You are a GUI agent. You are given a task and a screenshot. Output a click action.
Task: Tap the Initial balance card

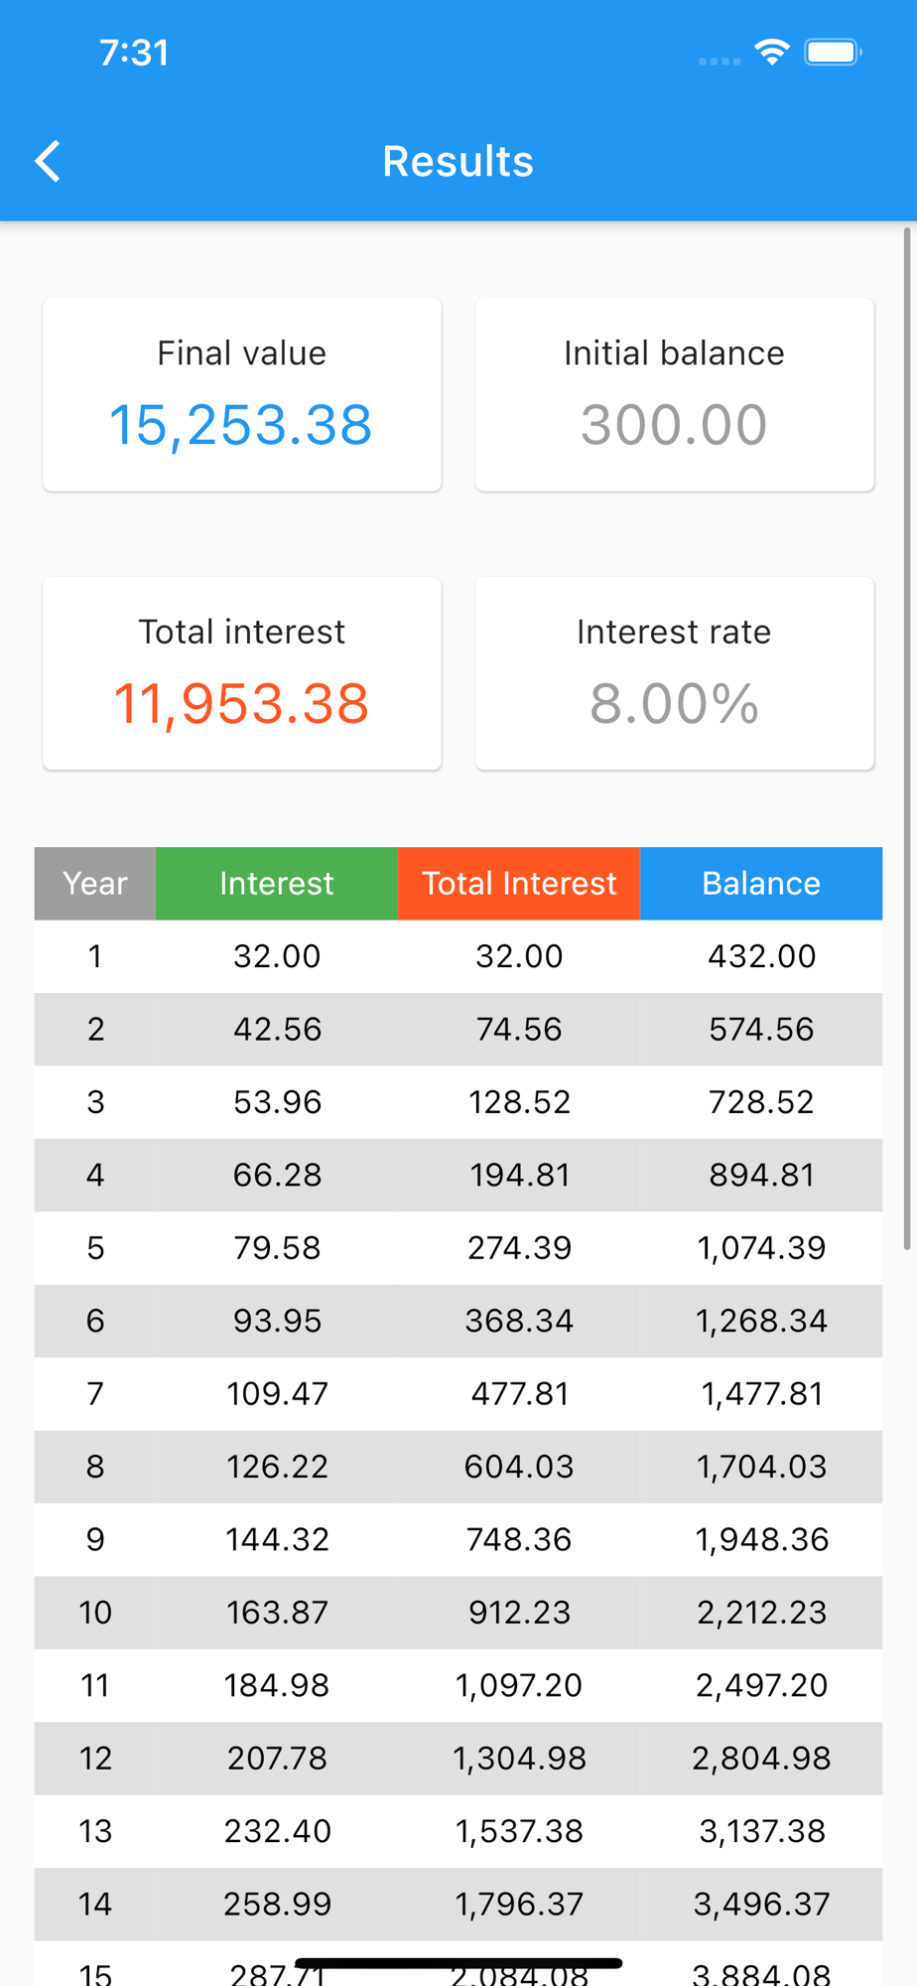pyautogui.click(x=675, y=395)
